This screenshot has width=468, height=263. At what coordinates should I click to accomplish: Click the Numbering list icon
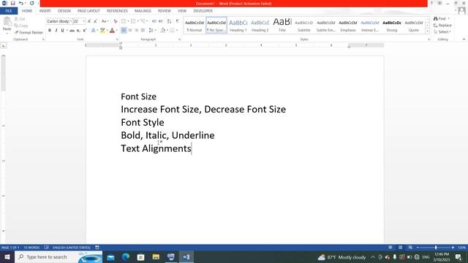click(133, 21)
